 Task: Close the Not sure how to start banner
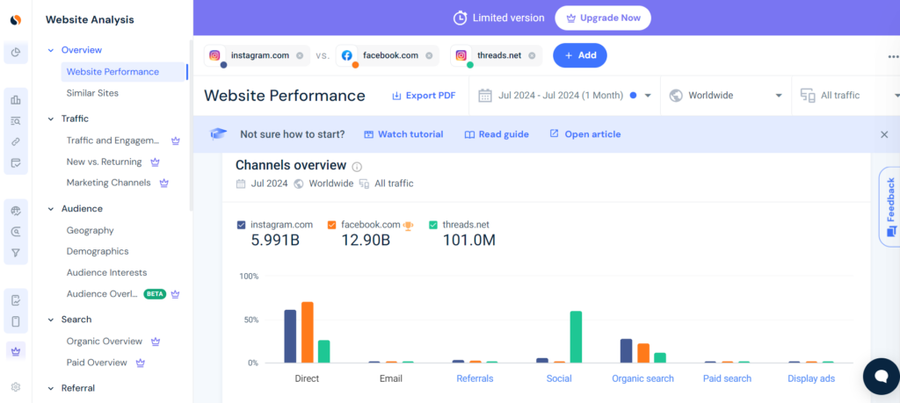point(884,134)
